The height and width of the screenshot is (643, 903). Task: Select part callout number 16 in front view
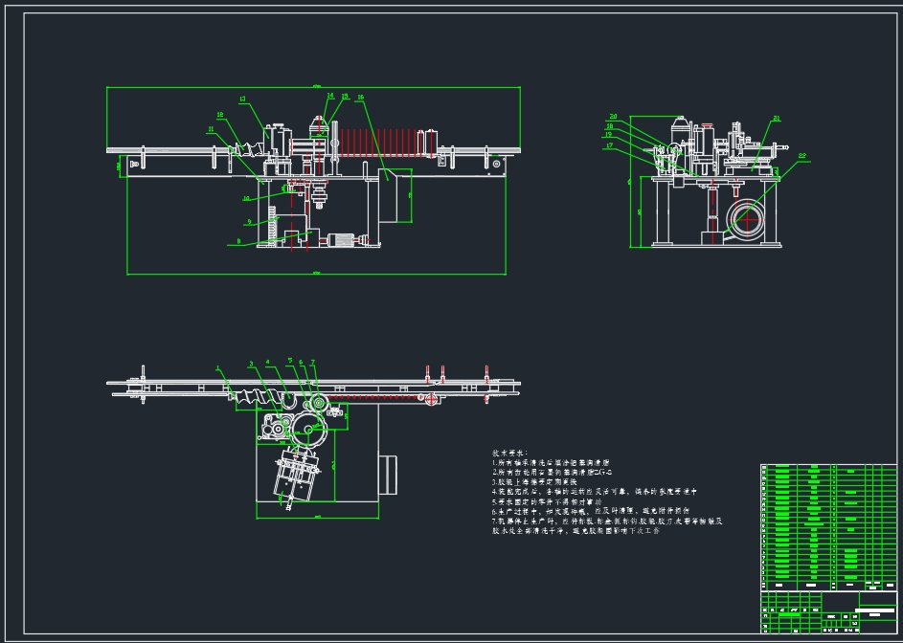360,98
